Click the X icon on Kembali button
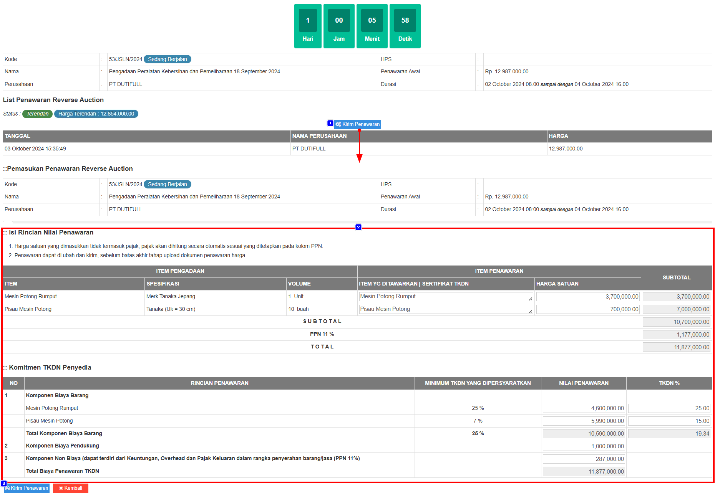715x497 pixels. 61,488
